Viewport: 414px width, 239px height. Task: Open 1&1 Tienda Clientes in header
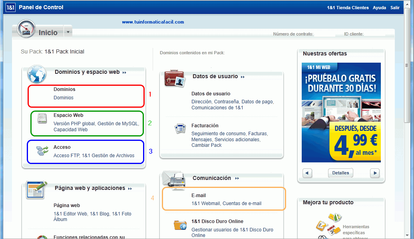(348, 8)
